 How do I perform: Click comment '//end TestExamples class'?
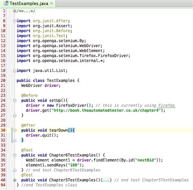(49, 185)
